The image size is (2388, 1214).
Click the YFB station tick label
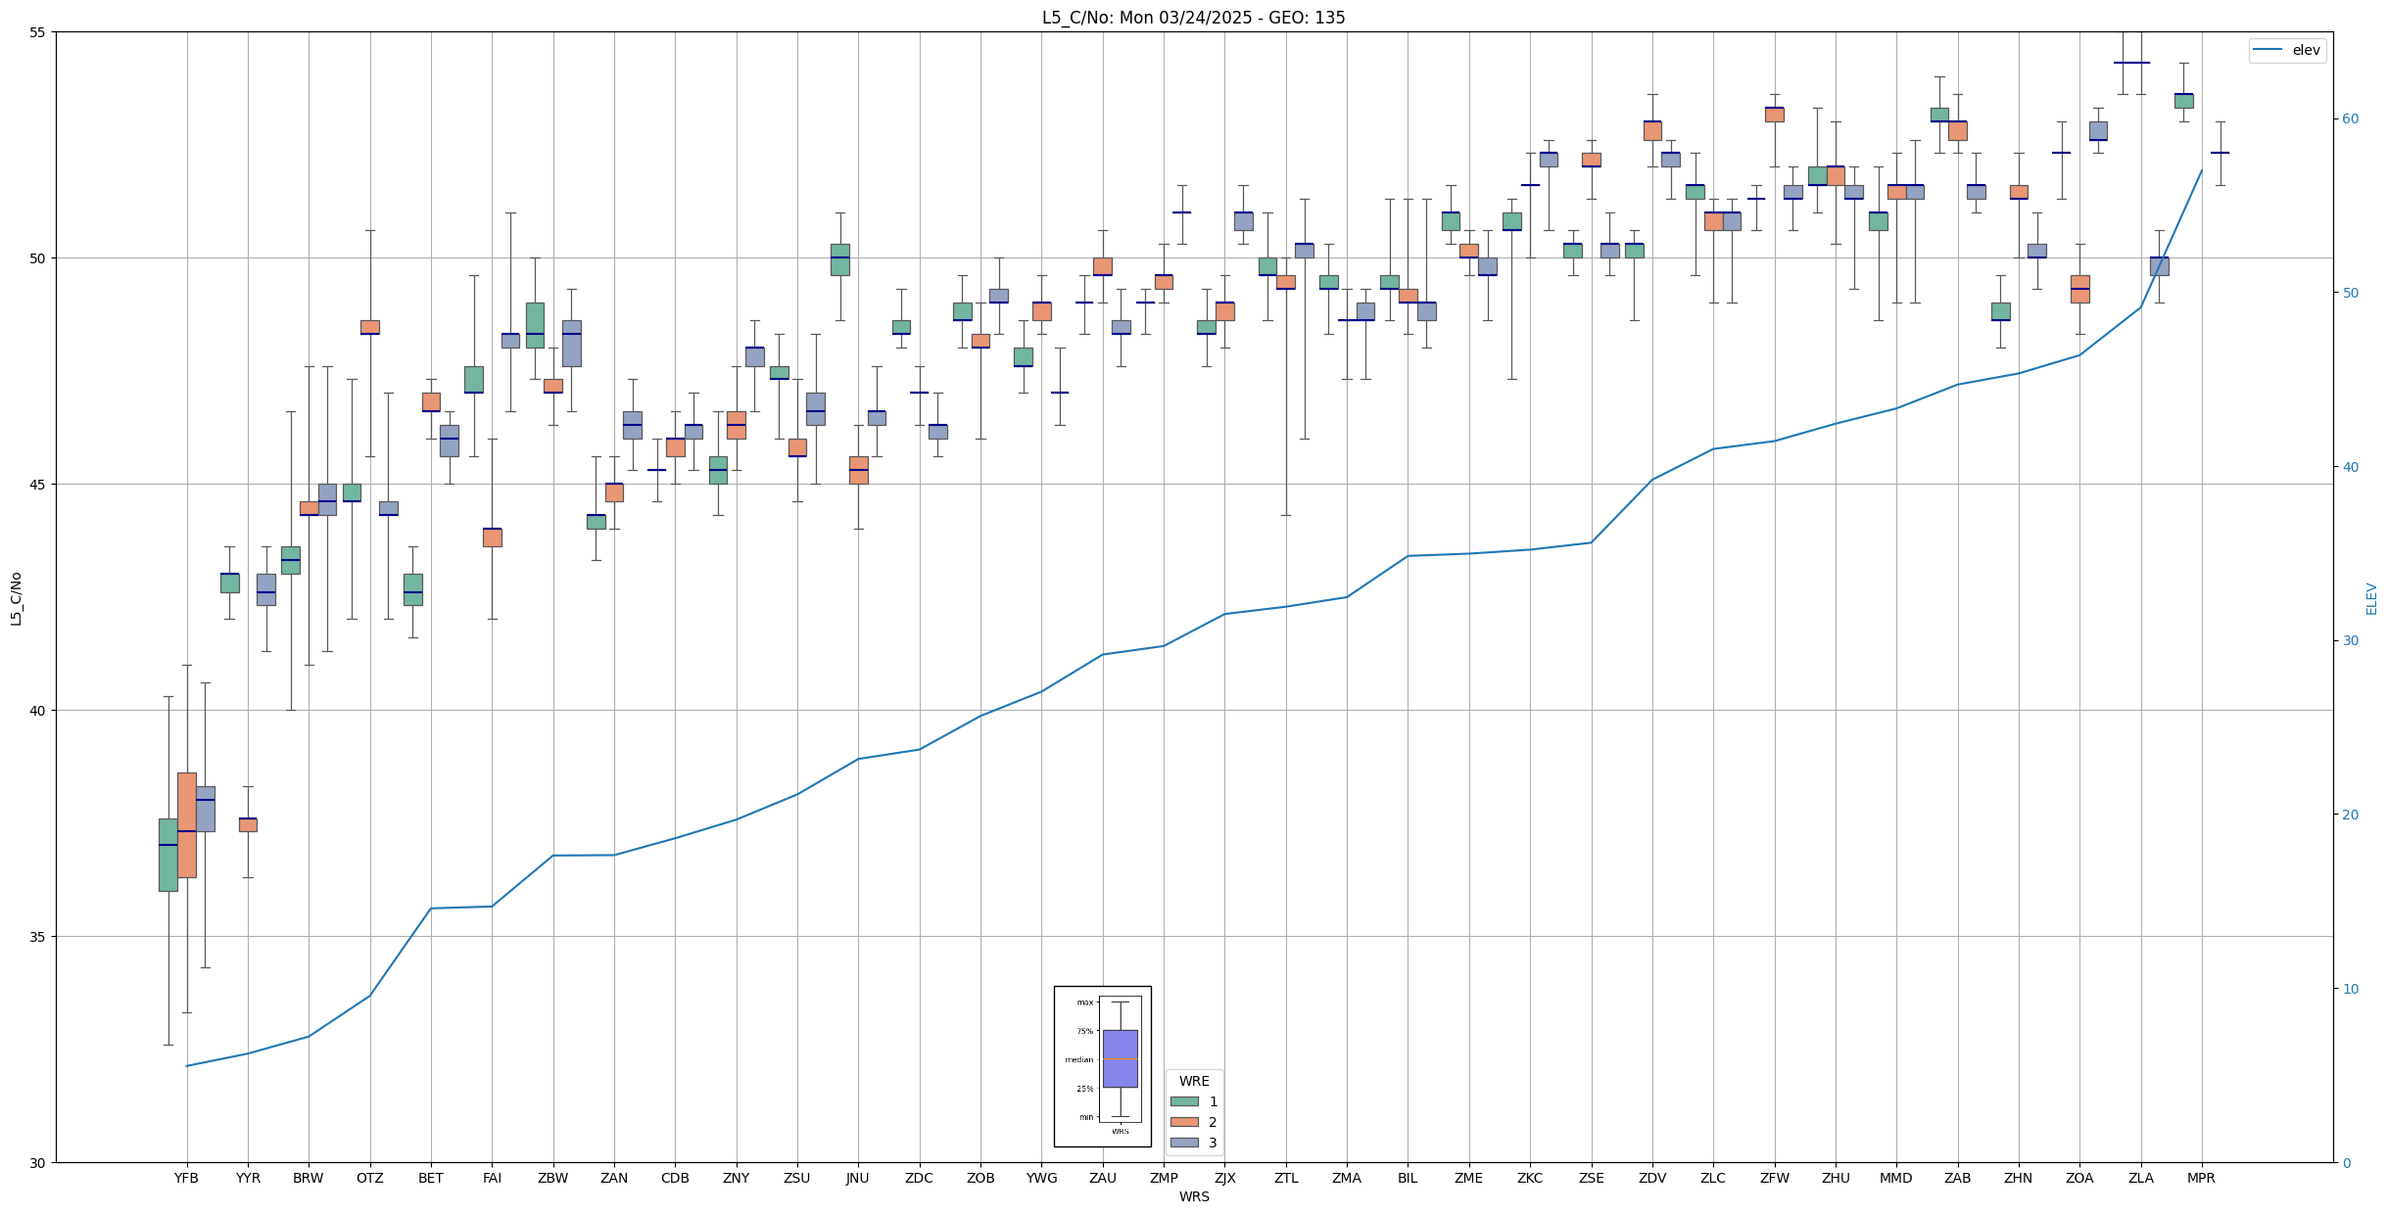186,1178
